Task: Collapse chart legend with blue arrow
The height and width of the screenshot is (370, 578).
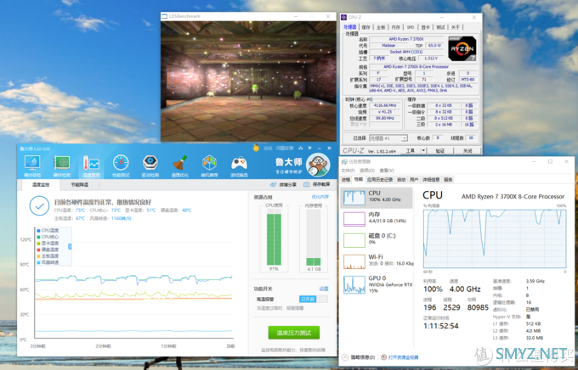Action: pyautogui.click(x=70, y=247)
